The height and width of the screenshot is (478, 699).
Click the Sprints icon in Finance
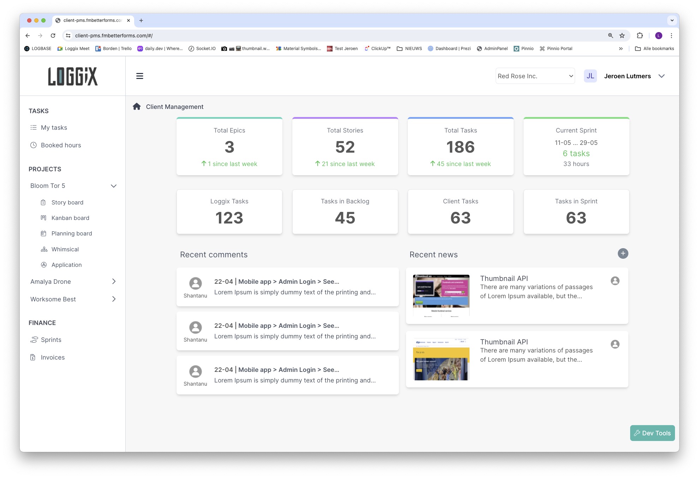34,340
